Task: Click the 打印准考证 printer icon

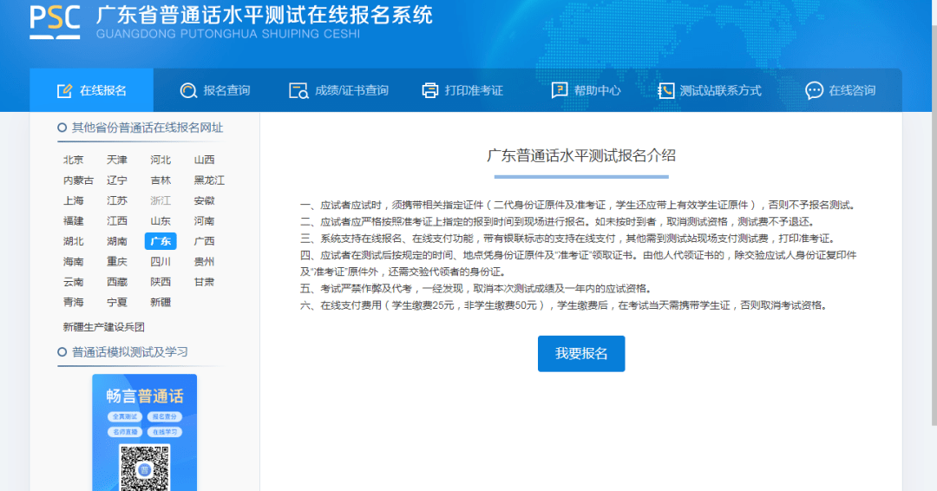Action: click(x=430, y=91)
